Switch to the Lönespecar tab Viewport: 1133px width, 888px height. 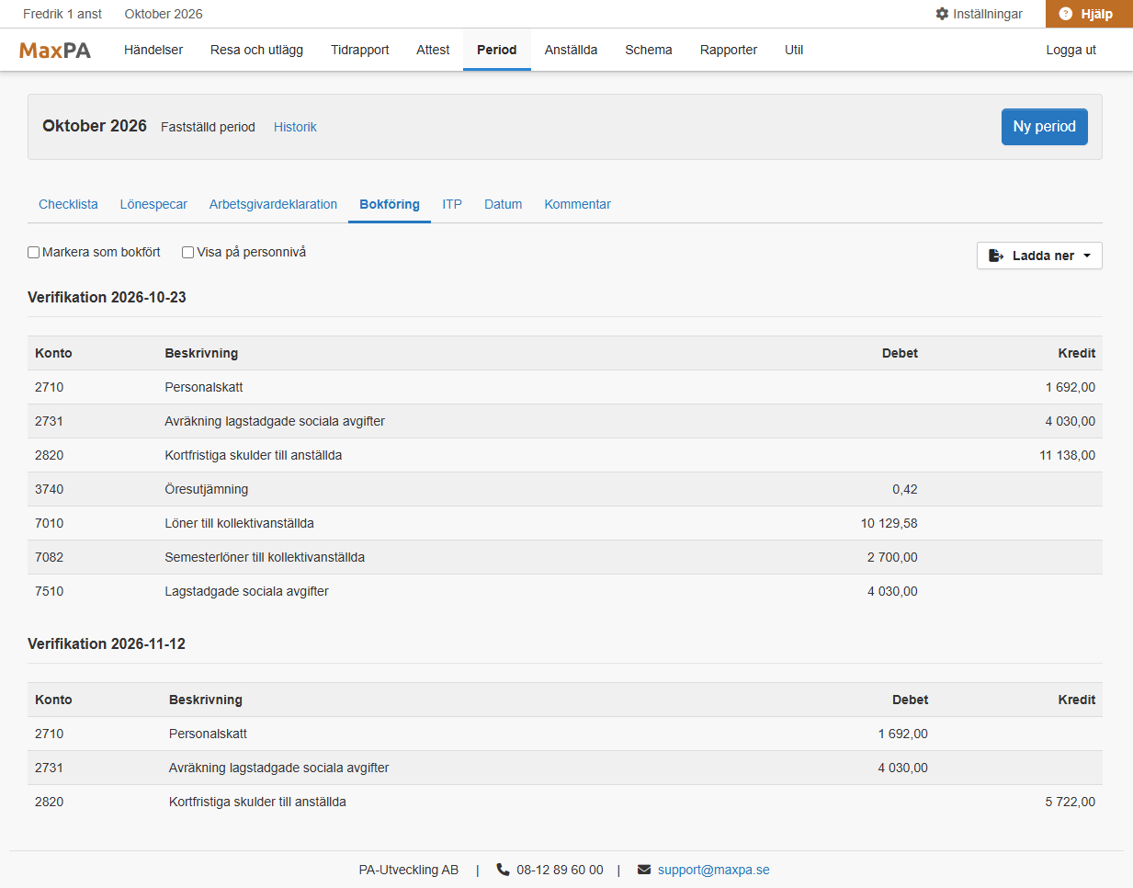click(x=153, y=204)
